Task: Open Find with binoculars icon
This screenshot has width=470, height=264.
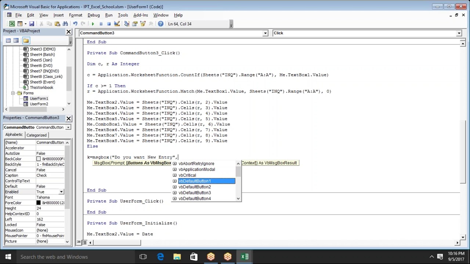Action: click(x=65, y=24)
